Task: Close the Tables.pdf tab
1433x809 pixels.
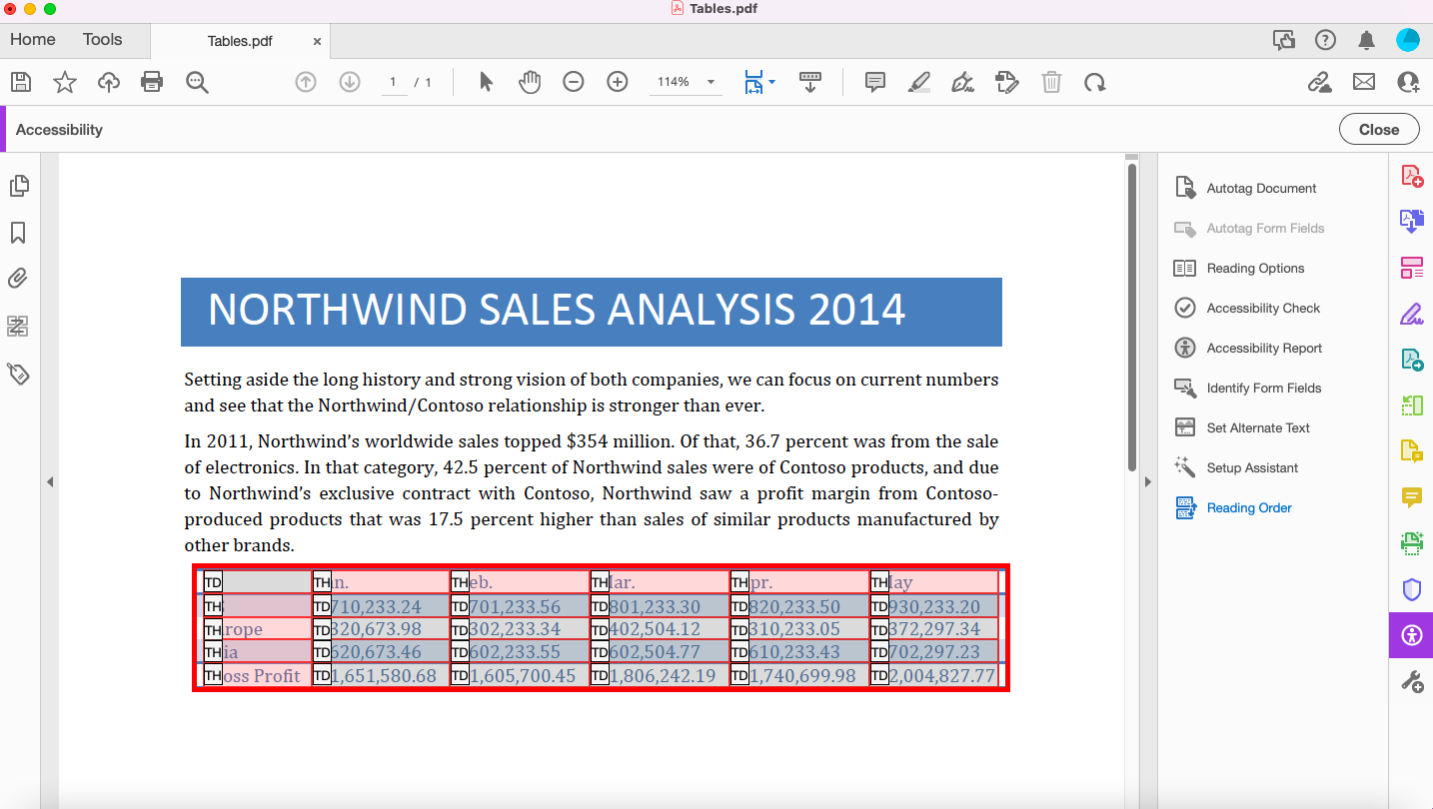Action: (x=317, y=42)
